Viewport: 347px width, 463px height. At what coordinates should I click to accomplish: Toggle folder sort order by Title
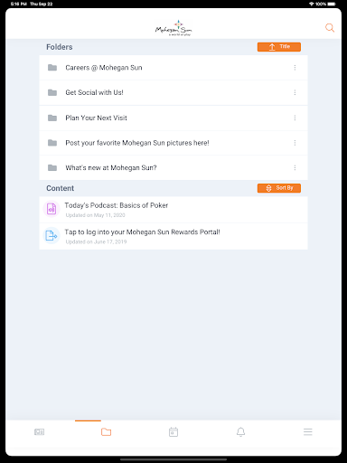tap(279, 47)
